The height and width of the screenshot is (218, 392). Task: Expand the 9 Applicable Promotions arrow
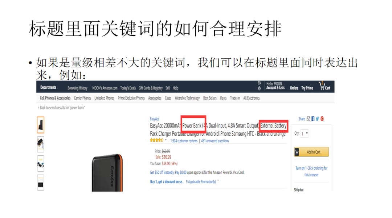coord(218,181)
